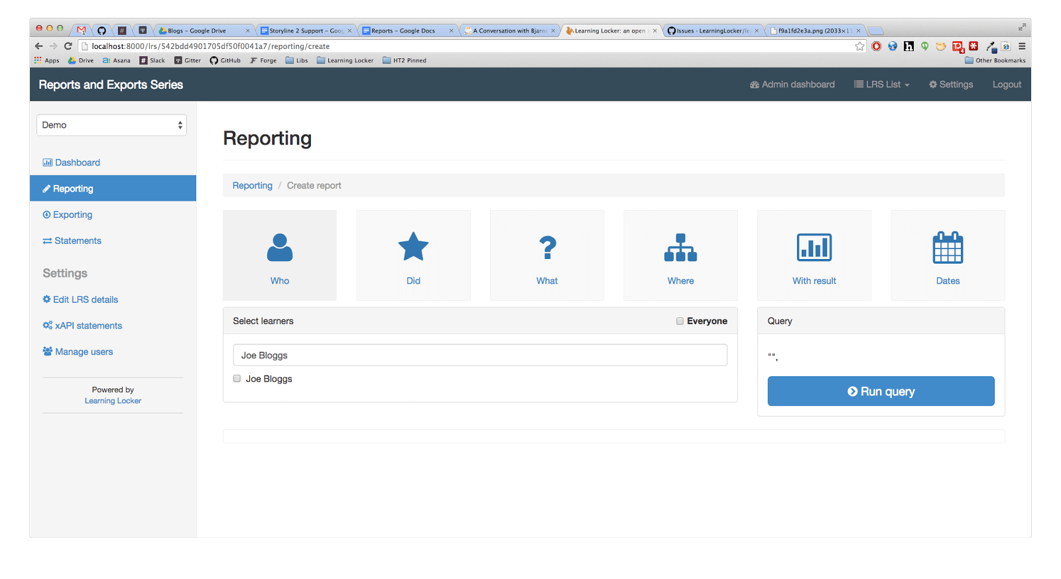This screenshot has width=1061, height=579.
Task: Focus the learner search field with Joe Bloggs
Action: pyautogui.click(x=480, y=355)
